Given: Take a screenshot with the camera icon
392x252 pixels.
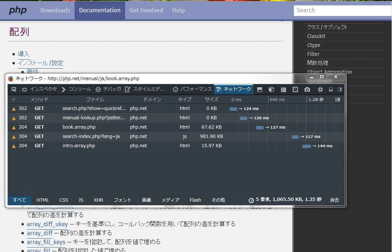Looking at the screenshot, I should (307, 89).
